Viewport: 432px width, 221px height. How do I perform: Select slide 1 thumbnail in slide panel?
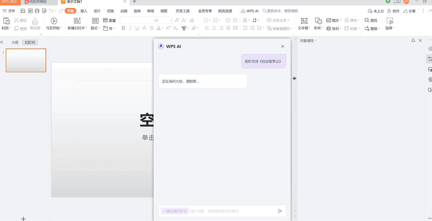[x=26, y=60]
